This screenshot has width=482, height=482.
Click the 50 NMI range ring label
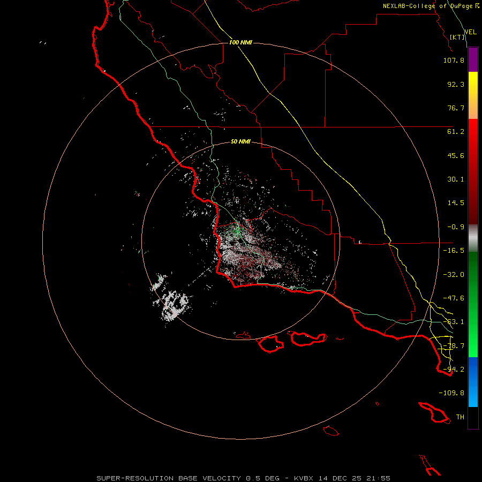click(240, 142)
